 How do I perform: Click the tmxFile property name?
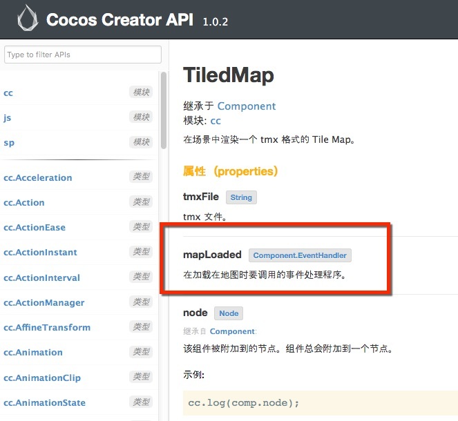click(x=201, y=197)
